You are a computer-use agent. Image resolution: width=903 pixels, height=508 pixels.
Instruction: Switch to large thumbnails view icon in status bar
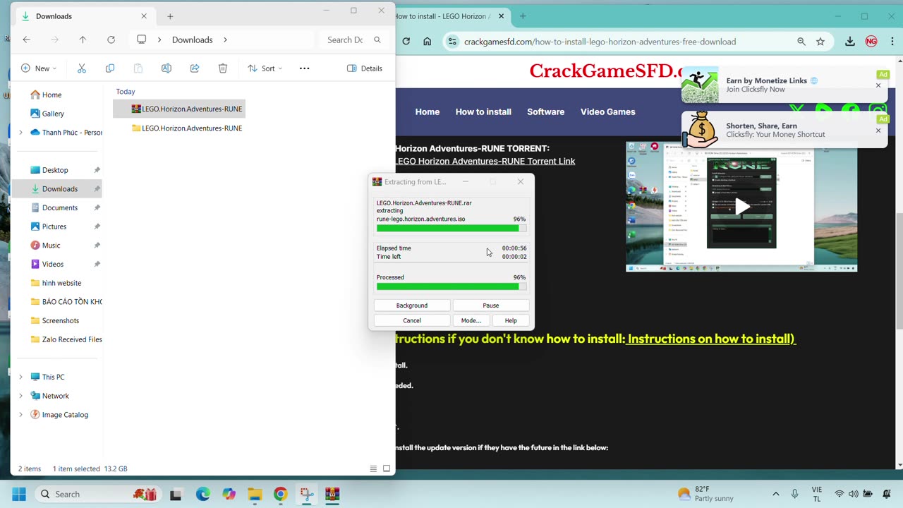pyautogui.click(x=387, y=468)
